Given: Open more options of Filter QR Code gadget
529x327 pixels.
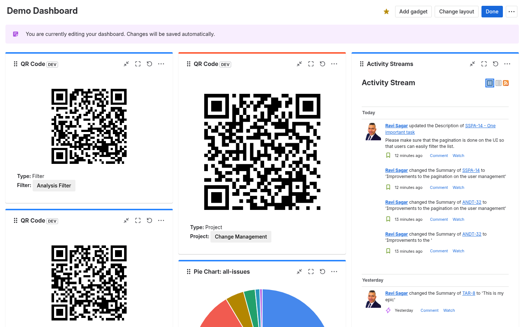Looking at the screenshot, I should [x=161, y=64].
